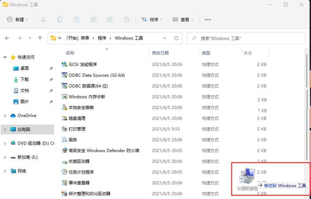Open recent locations dropdown chevron

click(x=30, y=38)
